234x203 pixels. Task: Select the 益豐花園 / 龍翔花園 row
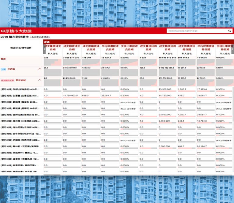[20, 165]
